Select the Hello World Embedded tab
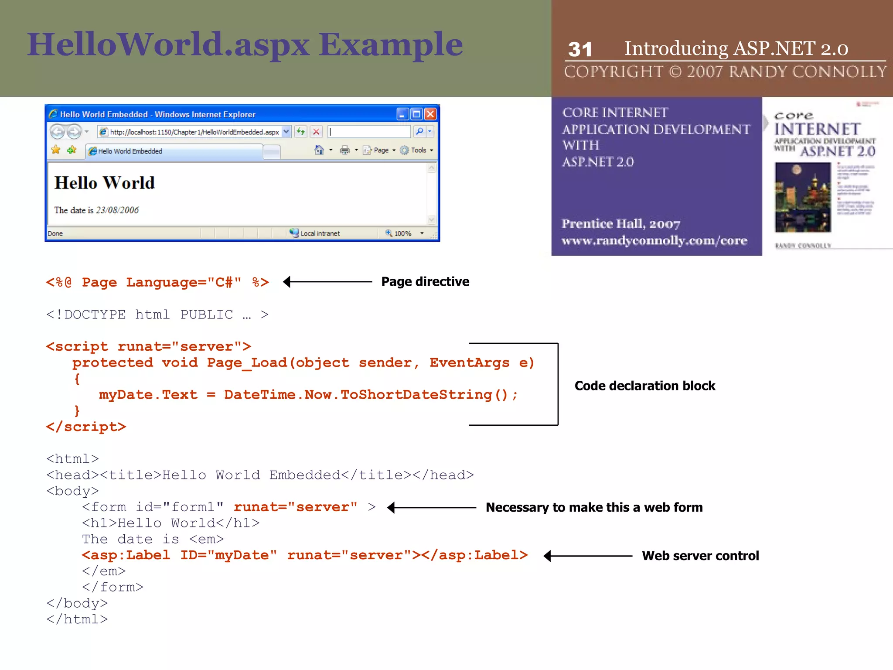 [x=174, y=151]
